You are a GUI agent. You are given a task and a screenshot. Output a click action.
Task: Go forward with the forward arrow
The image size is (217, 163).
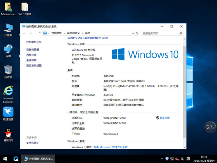click(x=31, y=33)
